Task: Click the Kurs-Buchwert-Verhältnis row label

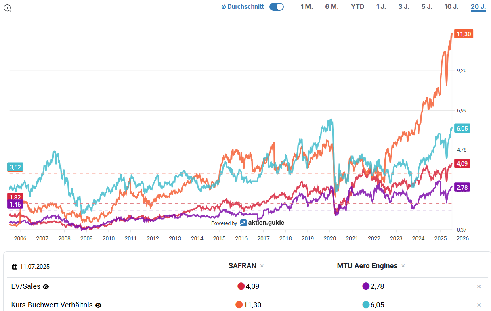Action: click(x=52, y=305)
